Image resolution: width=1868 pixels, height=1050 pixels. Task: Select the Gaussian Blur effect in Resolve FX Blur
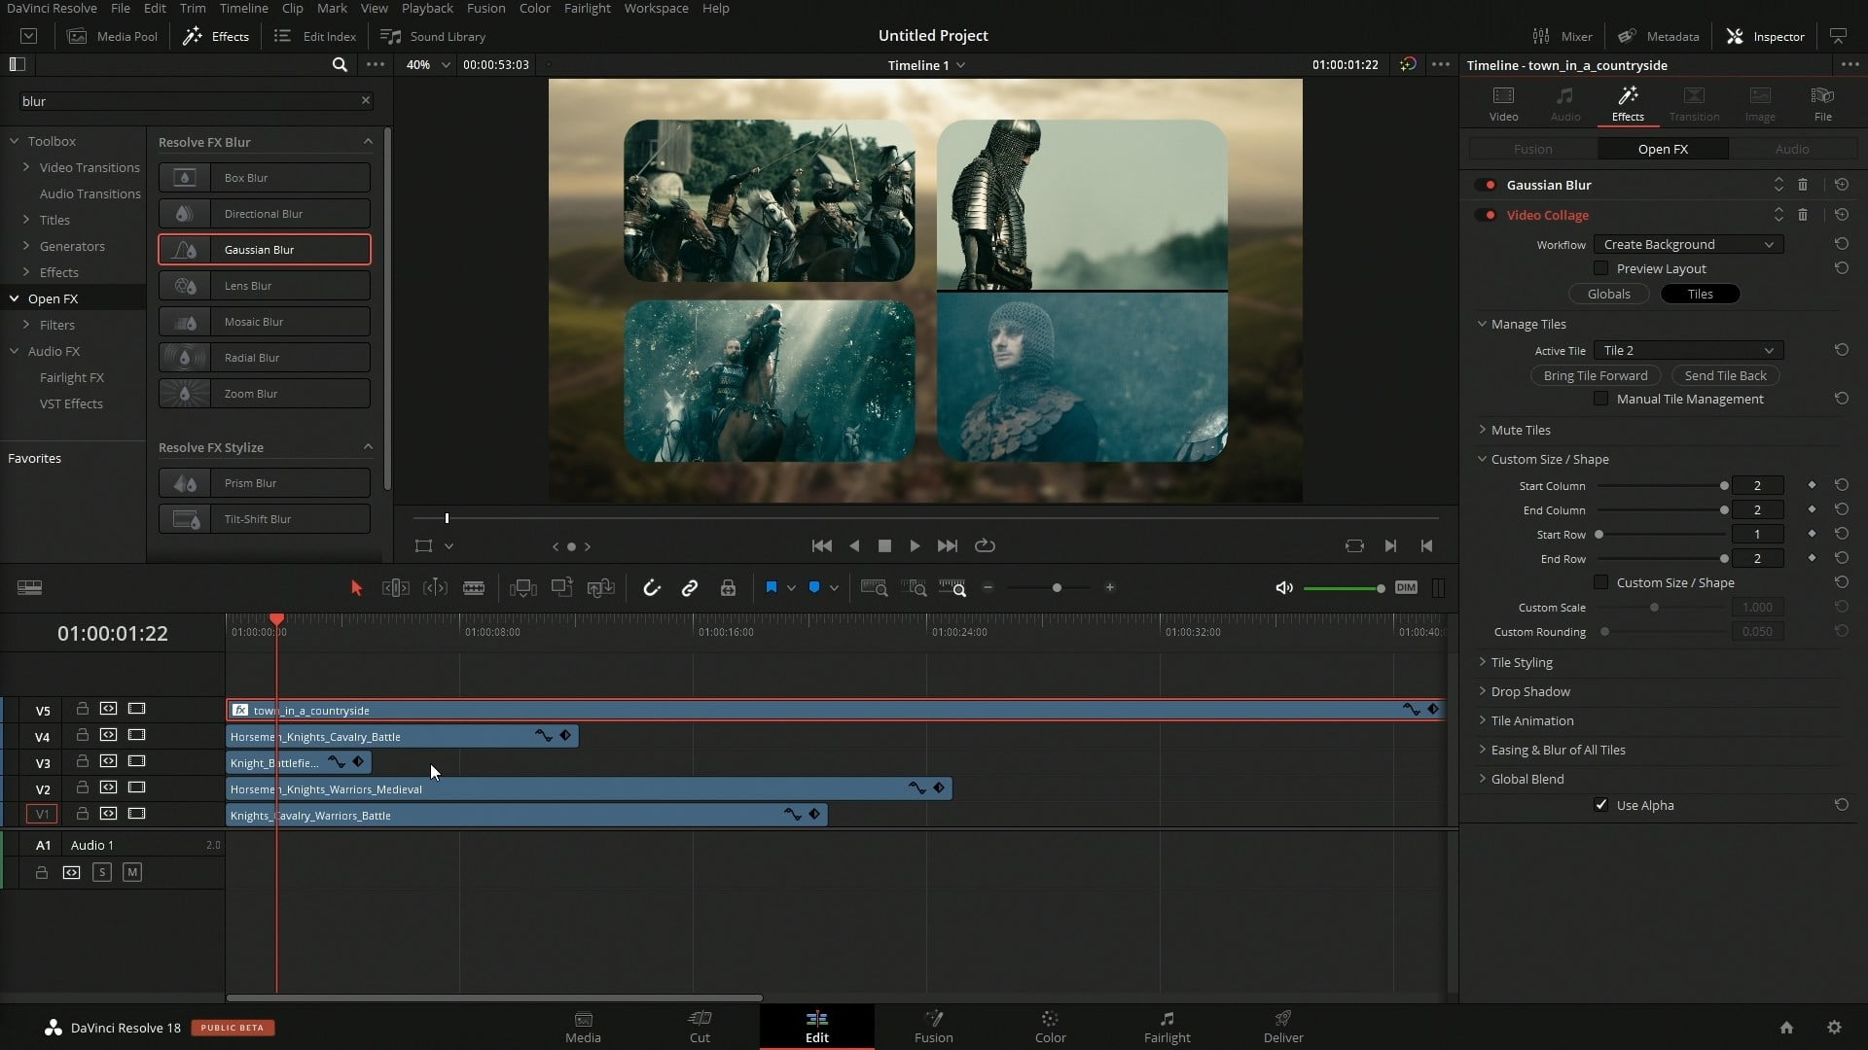coord(263,249)
